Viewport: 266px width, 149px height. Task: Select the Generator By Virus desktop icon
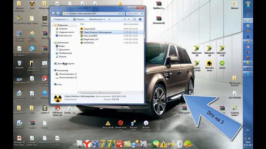pyautogui.click(x=20, y=141)
